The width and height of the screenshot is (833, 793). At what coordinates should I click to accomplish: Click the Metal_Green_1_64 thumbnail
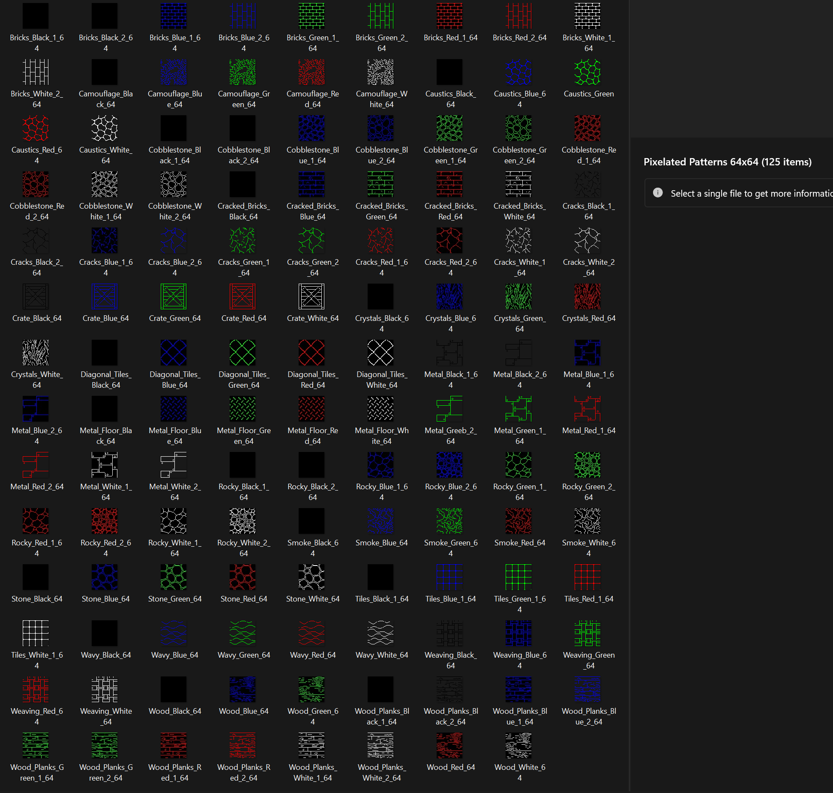[x=518, y=409]
